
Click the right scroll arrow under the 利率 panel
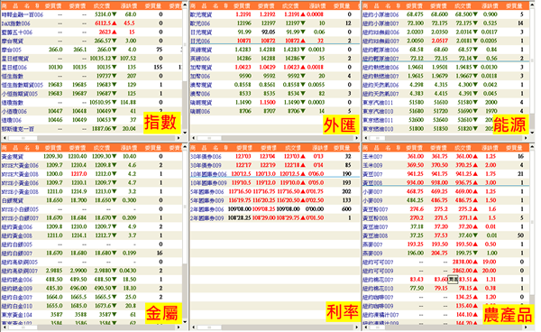(357, 327)
